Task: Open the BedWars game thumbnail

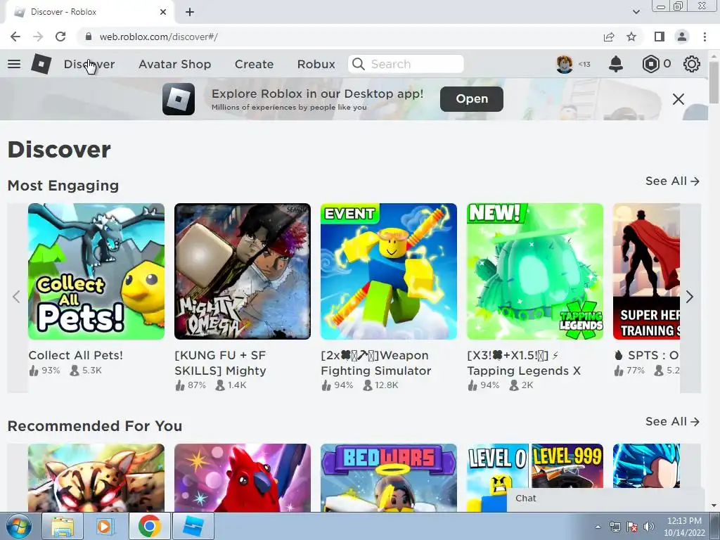Action: (388, 477)
